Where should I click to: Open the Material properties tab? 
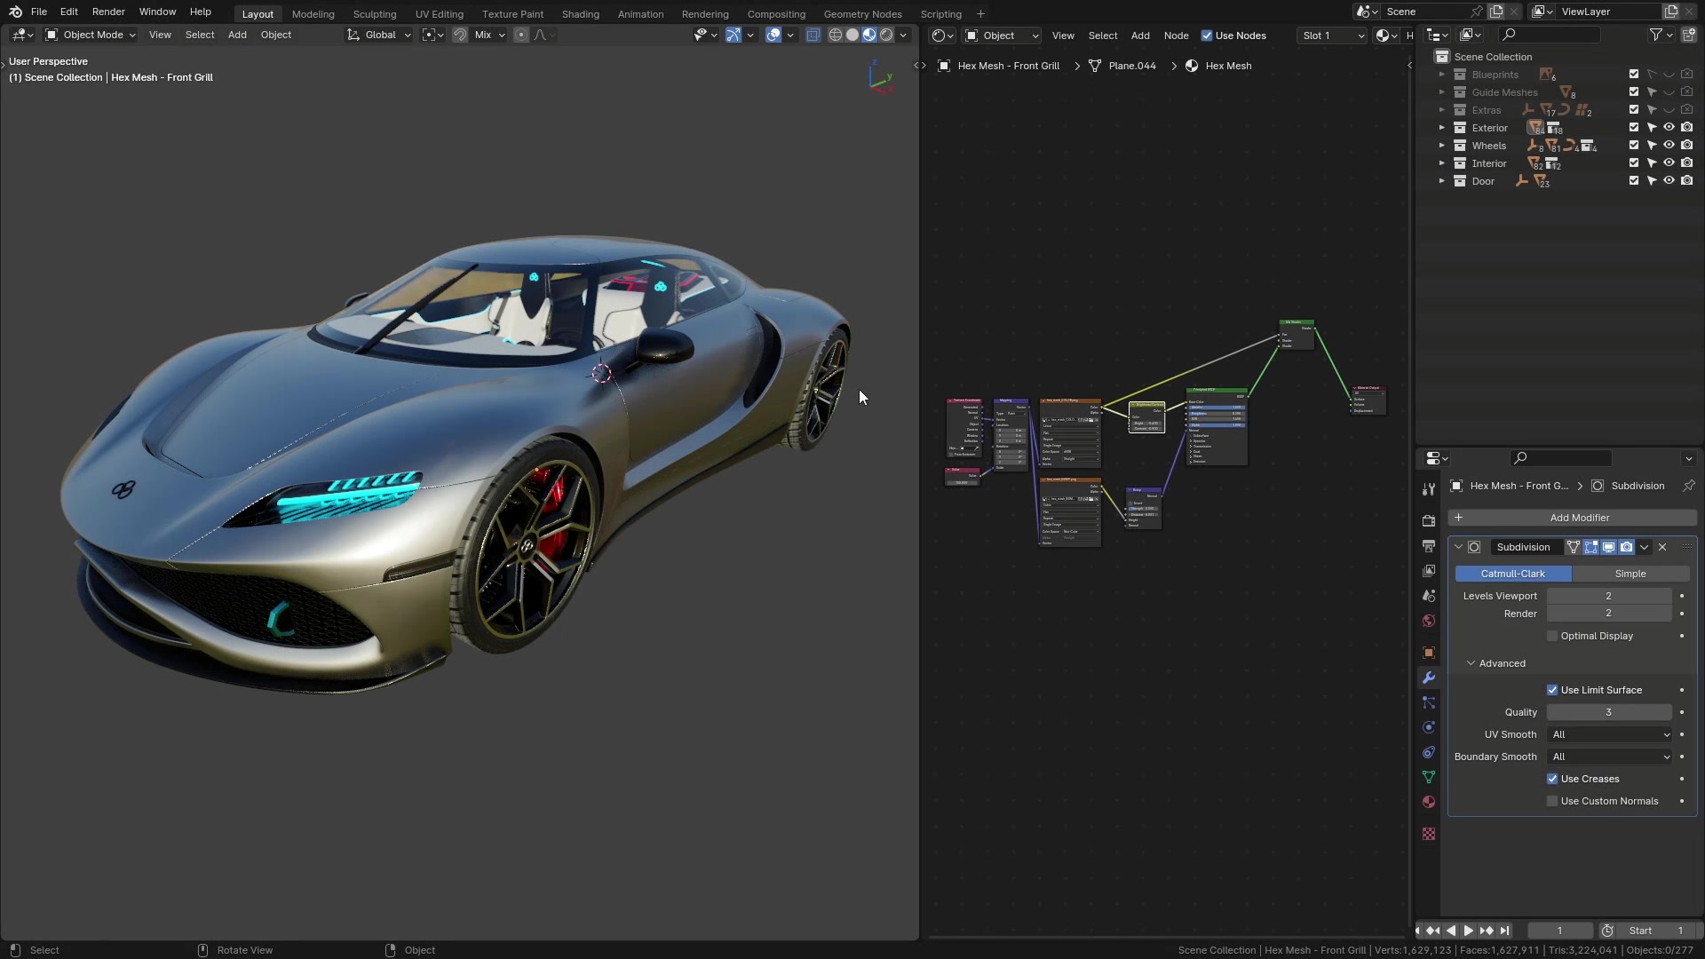1429,802
